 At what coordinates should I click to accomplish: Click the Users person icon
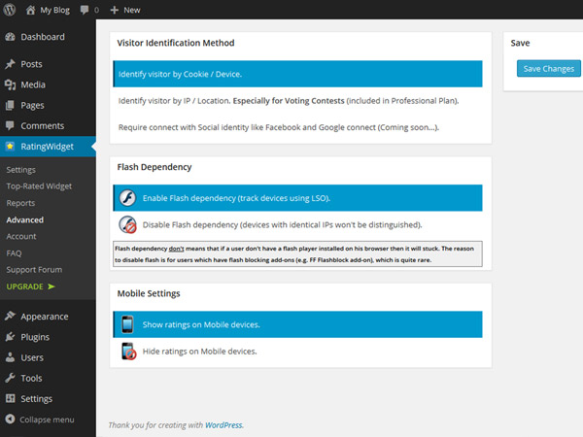10,357
